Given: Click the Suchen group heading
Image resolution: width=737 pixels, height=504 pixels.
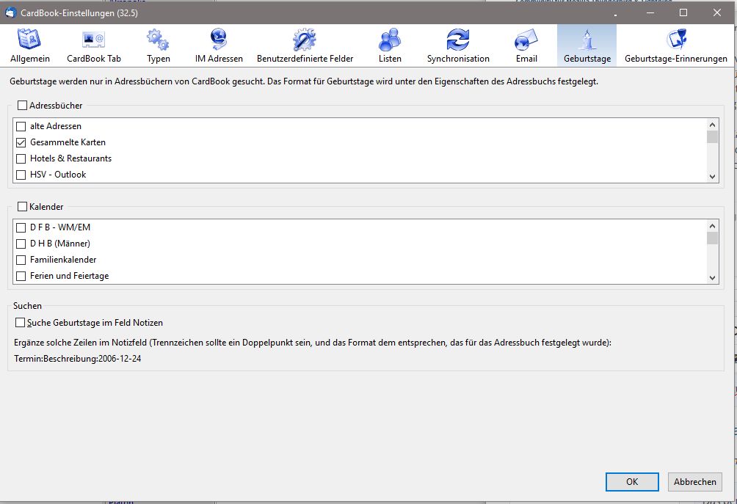Looking at the screenshot, I should point(27,306).
